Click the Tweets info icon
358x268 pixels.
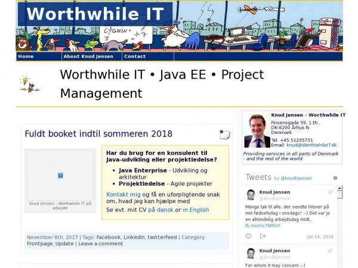tap(335, 178)
